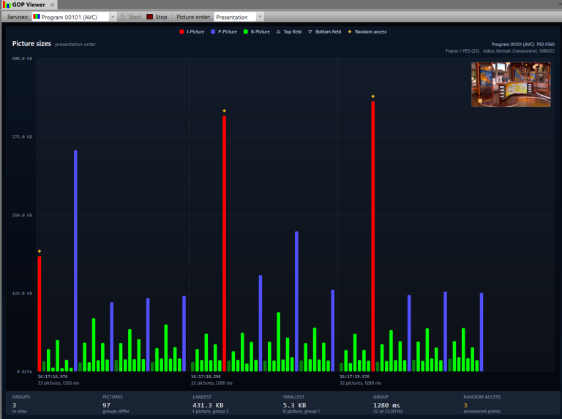The image size is (562, 419).
Task: Click the Picture sizes chart title
Action: point(31,44)
